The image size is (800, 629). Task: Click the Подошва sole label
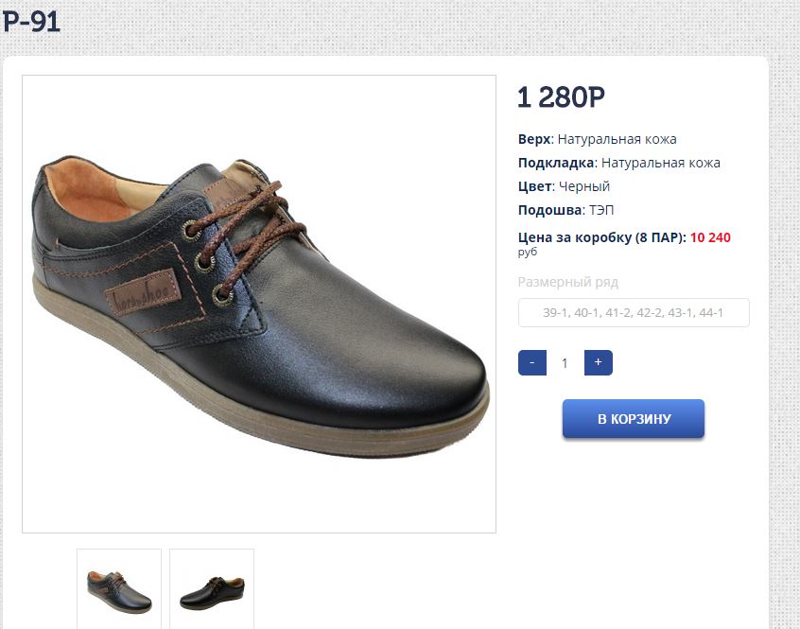548,210
